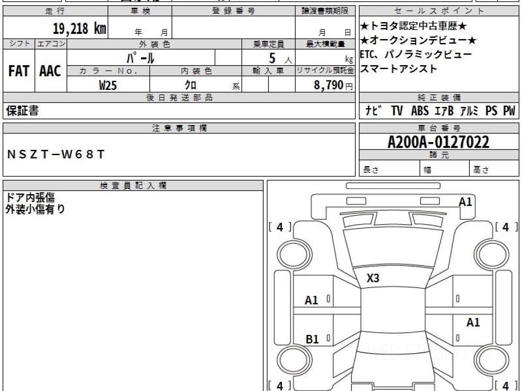The width and height of the screenshot is (522, 391).
Task: Click the 諸元 header
Action: coord(439,156)
